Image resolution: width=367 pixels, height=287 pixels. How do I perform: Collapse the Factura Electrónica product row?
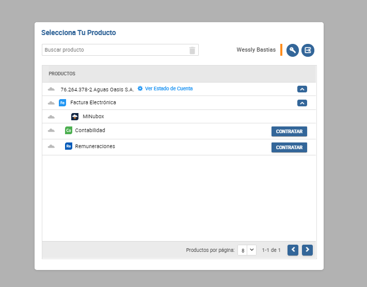302,103
